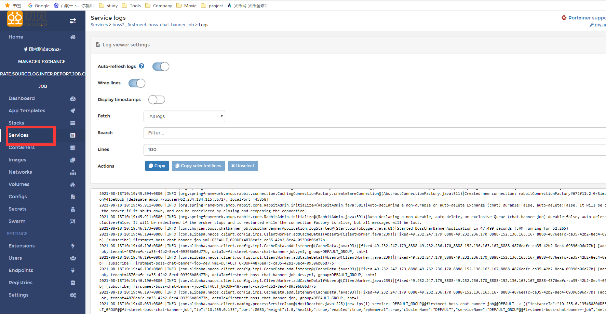Open the Dashboard sidebar item
Screen dimensions: 606x314
pos(22,98)
